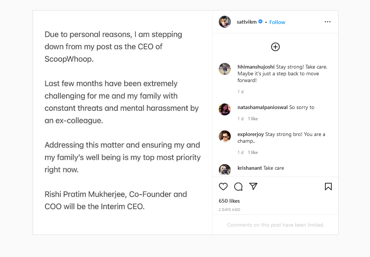This screenshot has width=370, height=257.
Task: Open the comment bubble icon
Action: [238, 187]
